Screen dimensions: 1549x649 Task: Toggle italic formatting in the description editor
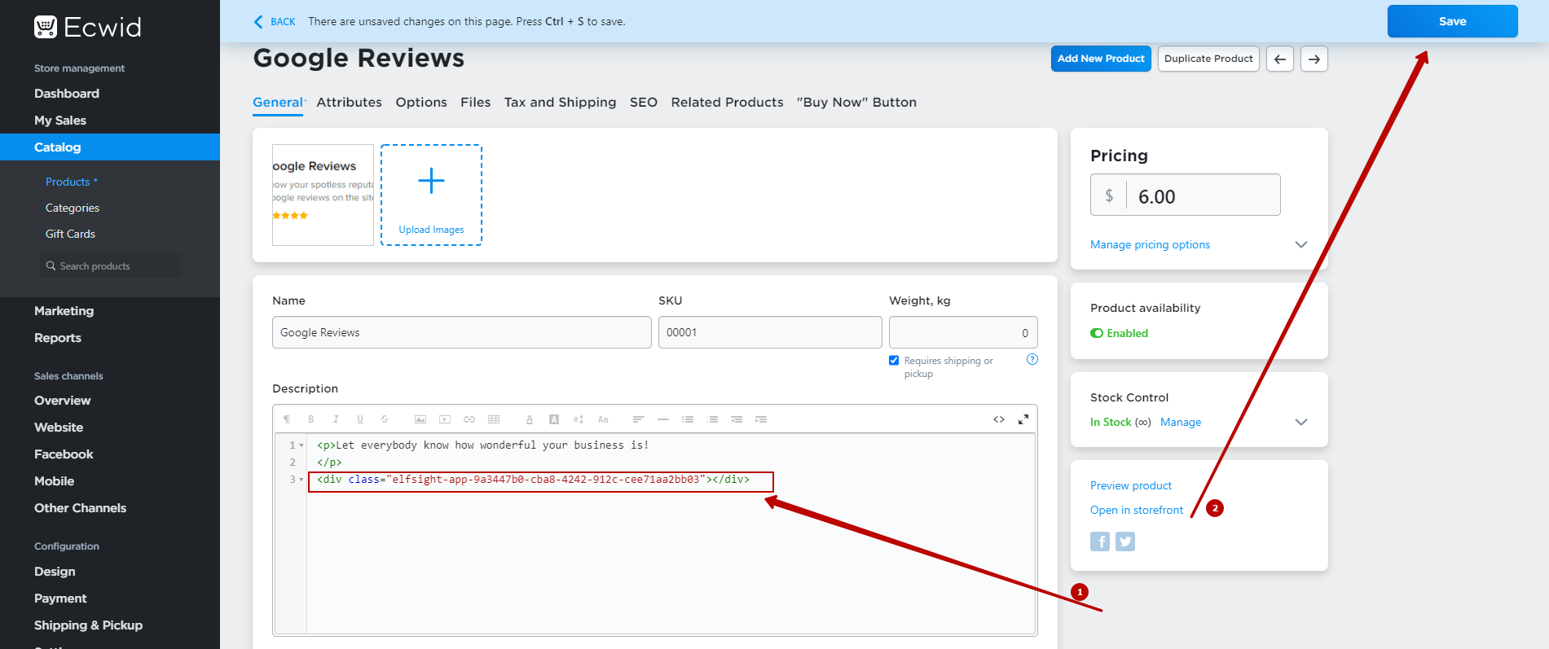point(336,419)
